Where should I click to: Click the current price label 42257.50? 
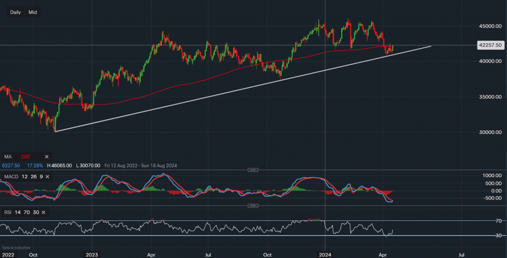click(490, 45)
